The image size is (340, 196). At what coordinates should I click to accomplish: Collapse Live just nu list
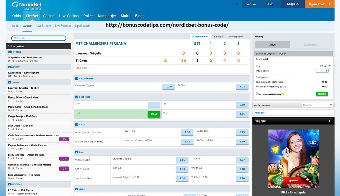pos(39,46)
